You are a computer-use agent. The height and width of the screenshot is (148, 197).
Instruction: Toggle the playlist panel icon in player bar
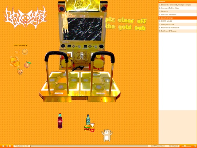pos(195,146)
